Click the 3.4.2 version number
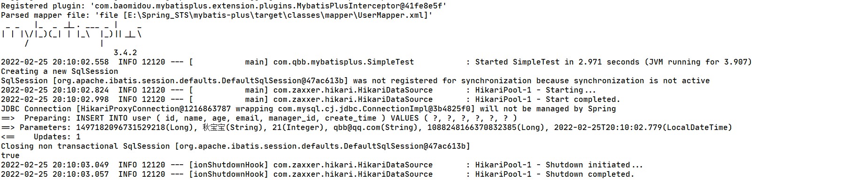Viewport: 858px width, 188px height. [x=125, y=53]
